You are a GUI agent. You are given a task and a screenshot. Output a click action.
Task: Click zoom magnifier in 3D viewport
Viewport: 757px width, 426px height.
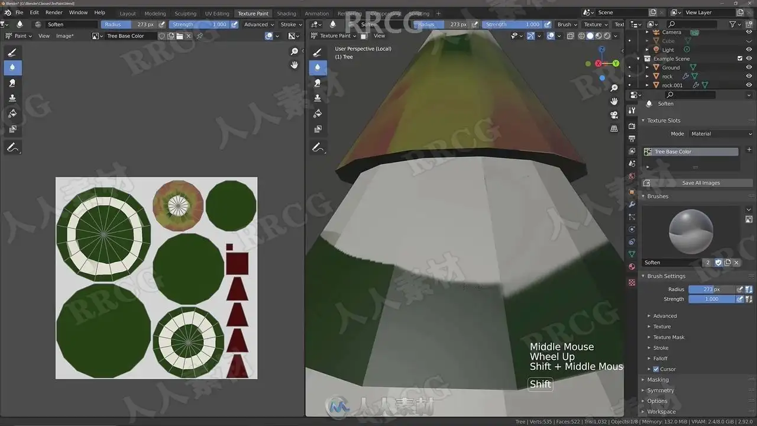[614, 88]
